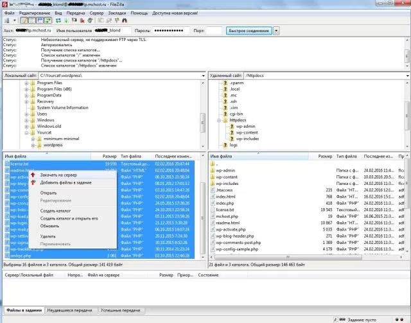Select cgi-bin folder icon in remote tree

[x=225, y=114]
